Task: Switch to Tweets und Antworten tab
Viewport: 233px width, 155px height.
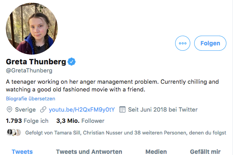Action: tap(89, 152)
